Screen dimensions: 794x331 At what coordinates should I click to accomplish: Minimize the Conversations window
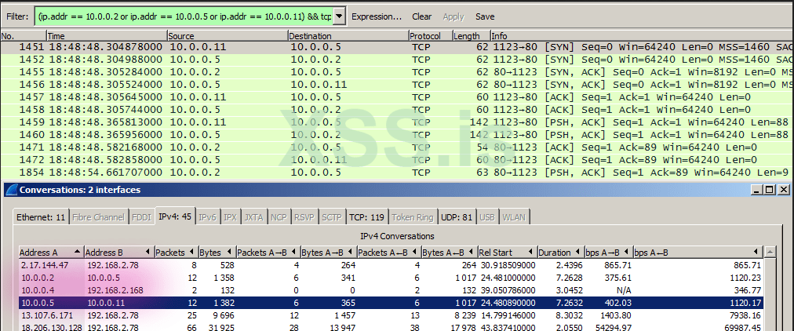758,189
